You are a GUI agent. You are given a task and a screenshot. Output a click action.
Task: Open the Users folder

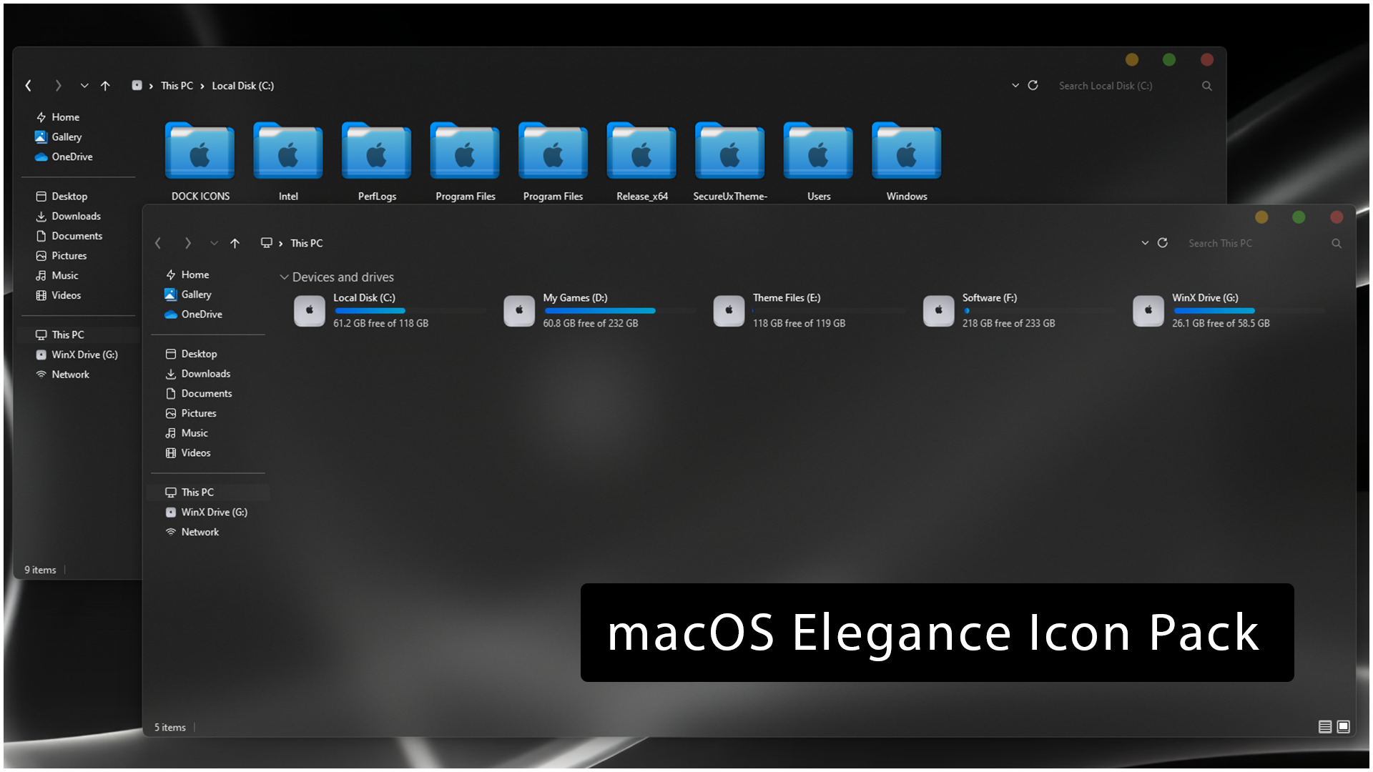(818, 152)
